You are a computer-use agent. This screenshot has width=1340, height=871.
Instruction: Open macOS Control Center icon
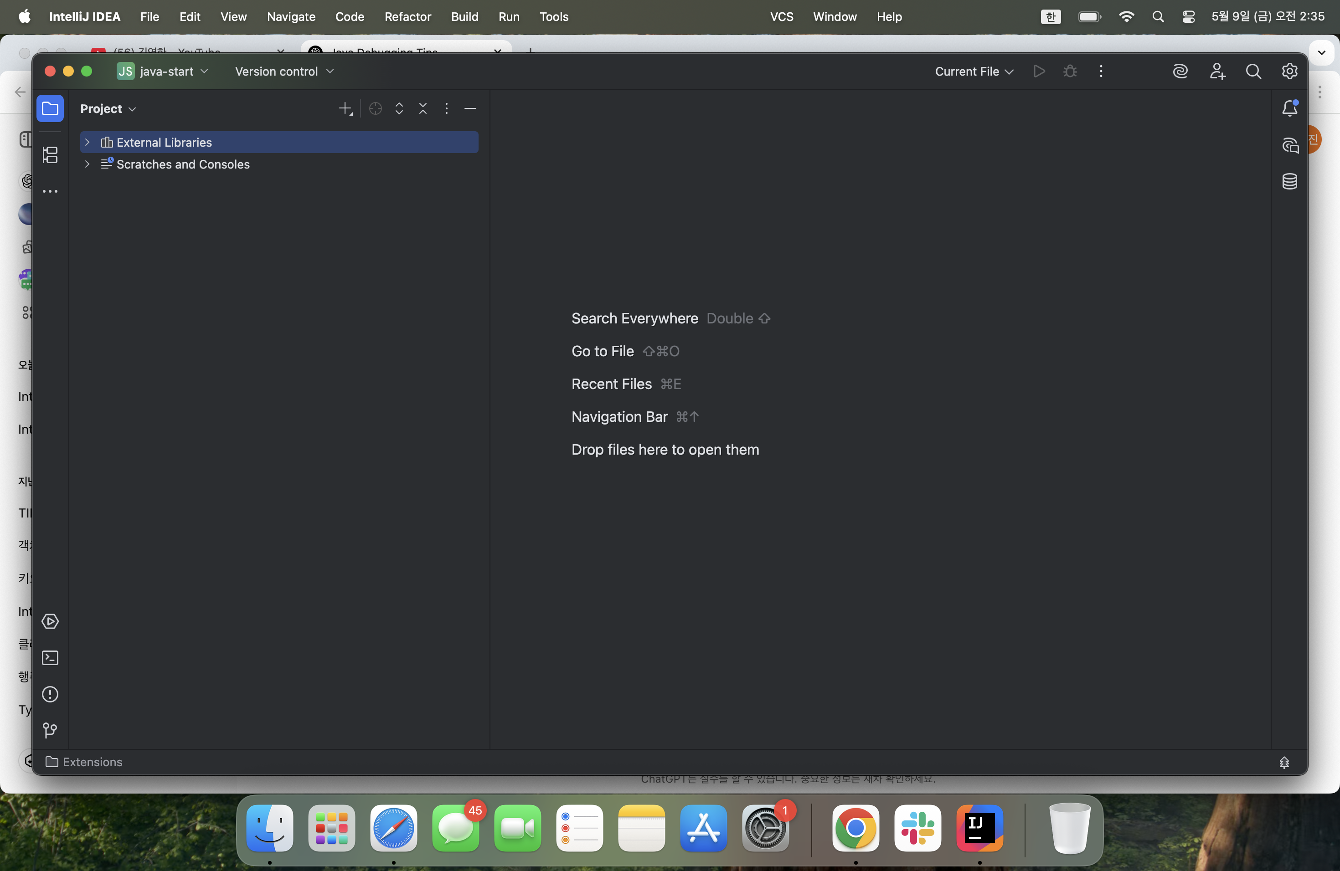(x=1188, y=17)
